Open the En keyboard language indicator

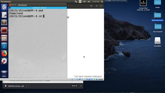coord(80,2)
